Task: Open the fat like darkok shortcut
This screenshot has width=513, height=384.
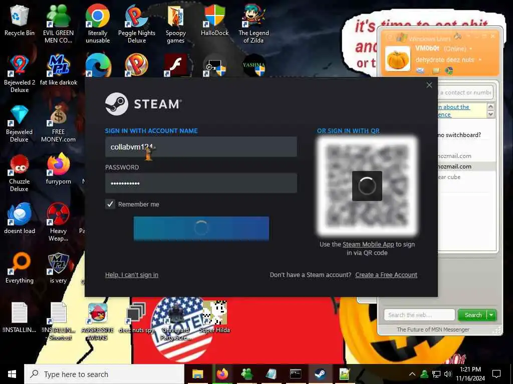Action: click(58, 70)
